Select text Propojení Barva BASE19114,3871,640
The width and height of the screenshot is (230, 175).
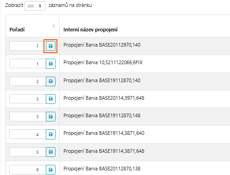tap(104, 133)
